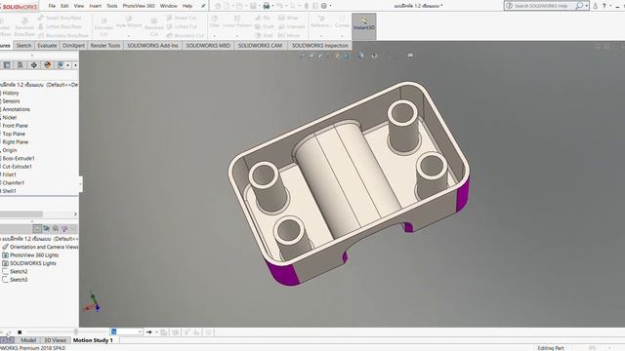The image size is (625, 351).
Task: Open the DimXpertManager crosshair tab icon
Action: point(34,65)
